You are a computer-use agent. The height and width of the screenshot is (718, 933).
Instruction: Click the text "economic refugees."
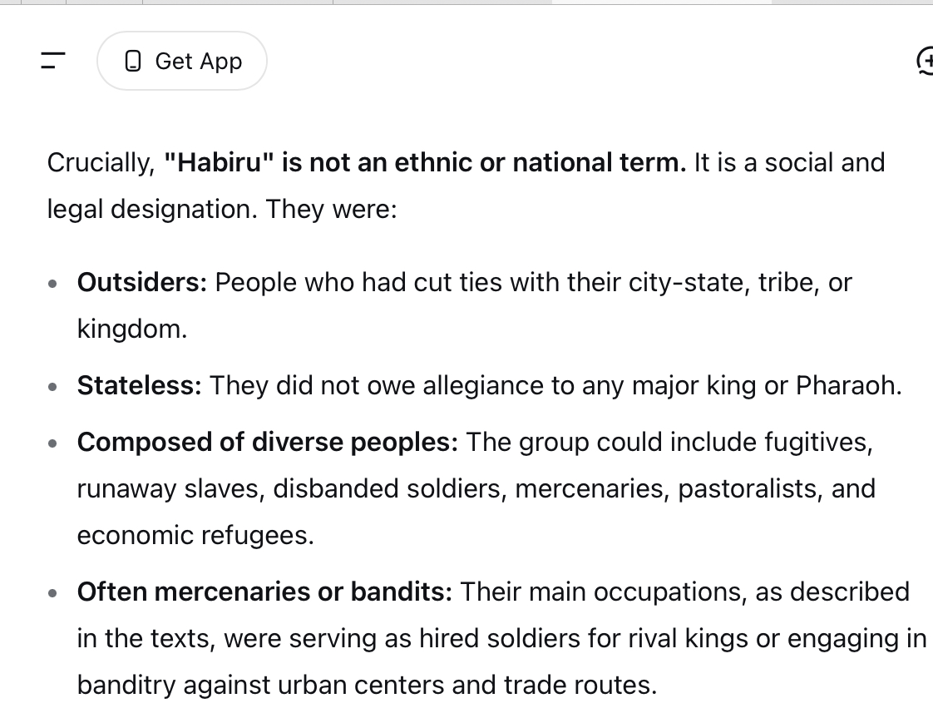[x=195, y=535]
